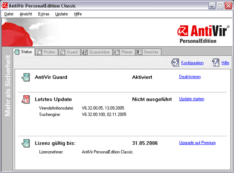Open the Datei menu

[x=9, y=14]
